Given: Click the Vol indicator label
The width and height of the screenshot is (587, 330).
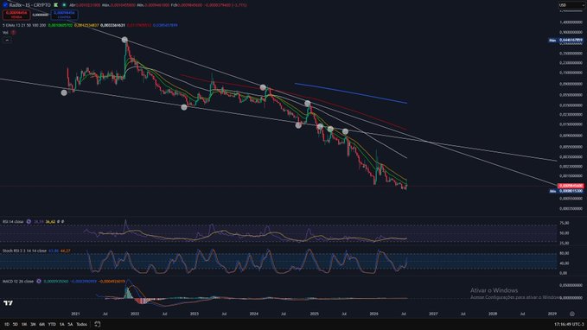Looking at the screenshot, I should [5, 33].
